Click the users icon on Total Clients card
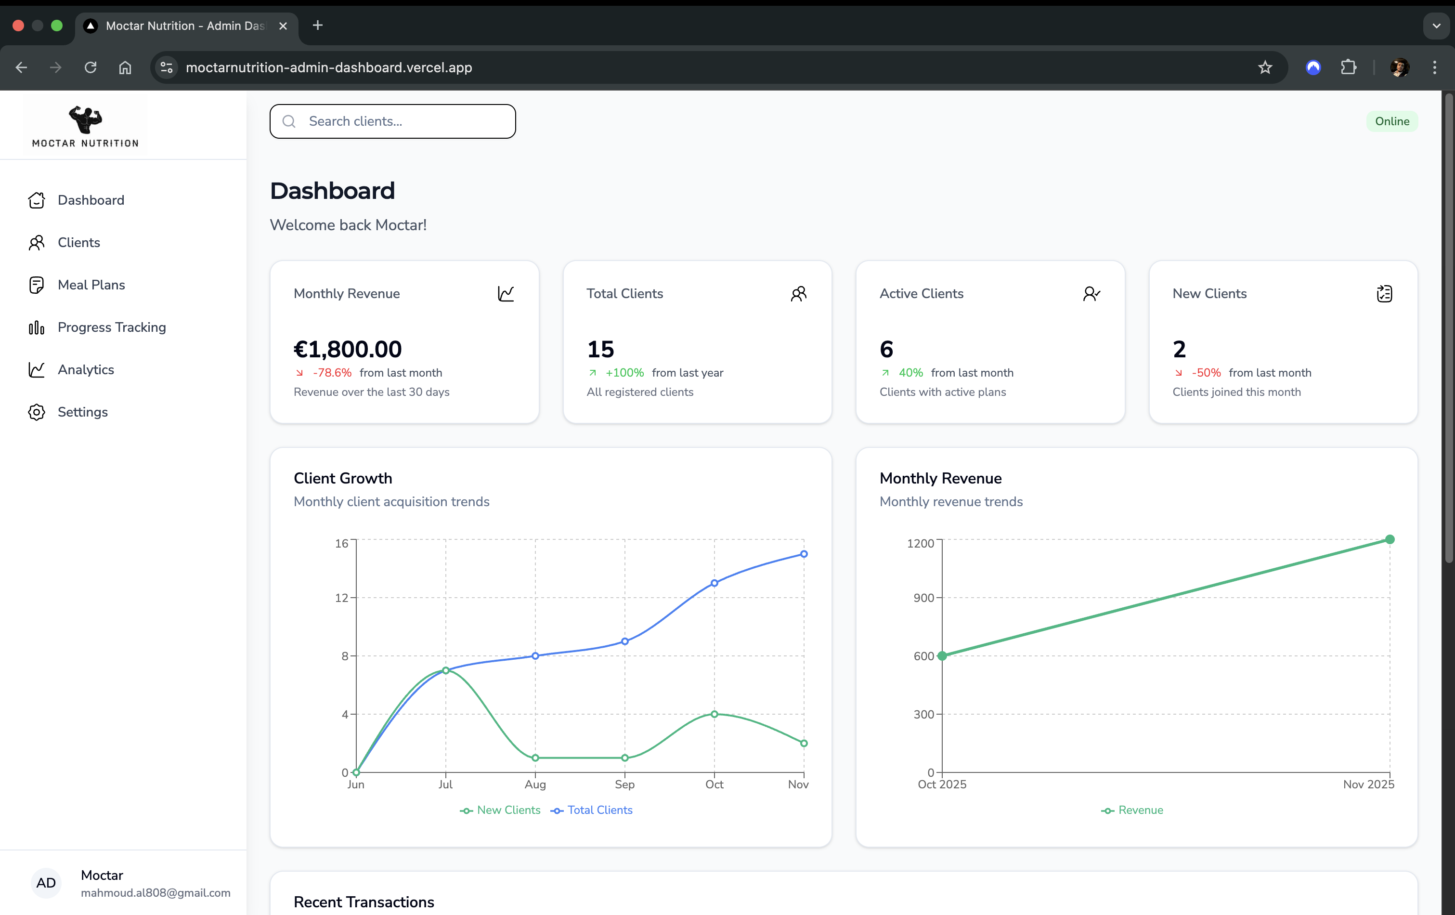The height and width of the screenshot is (915, 1455). [x=799, y=294]
